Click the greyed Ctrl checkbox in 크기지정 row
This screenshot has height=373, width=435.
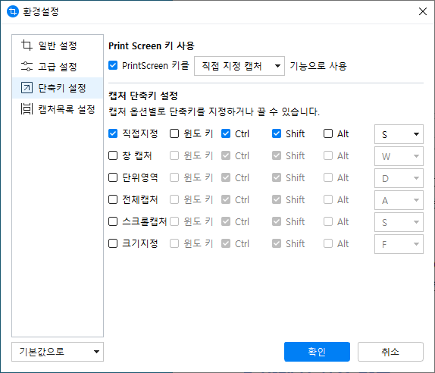tap(226, 243)
